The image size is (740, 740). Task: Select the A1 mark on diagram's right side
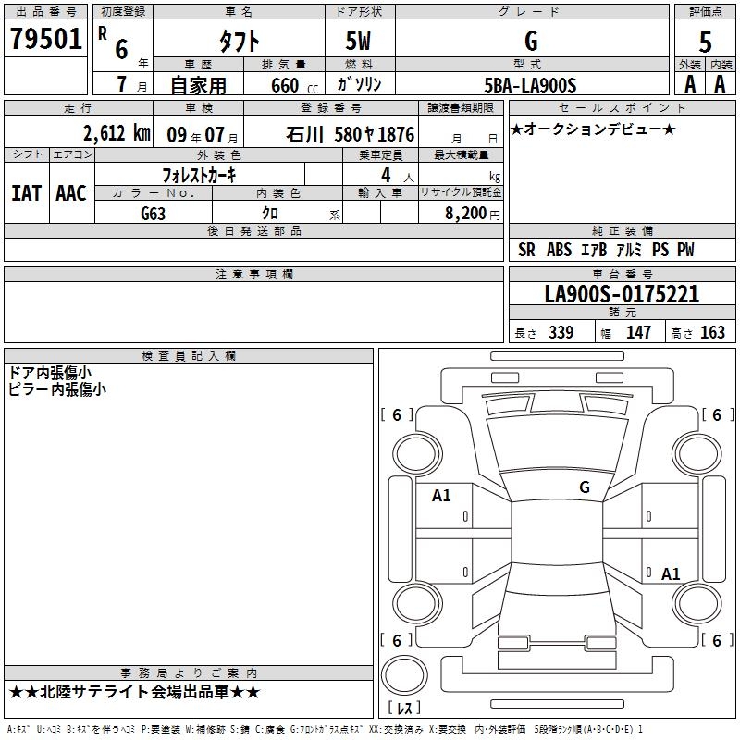tap(671, 573)
